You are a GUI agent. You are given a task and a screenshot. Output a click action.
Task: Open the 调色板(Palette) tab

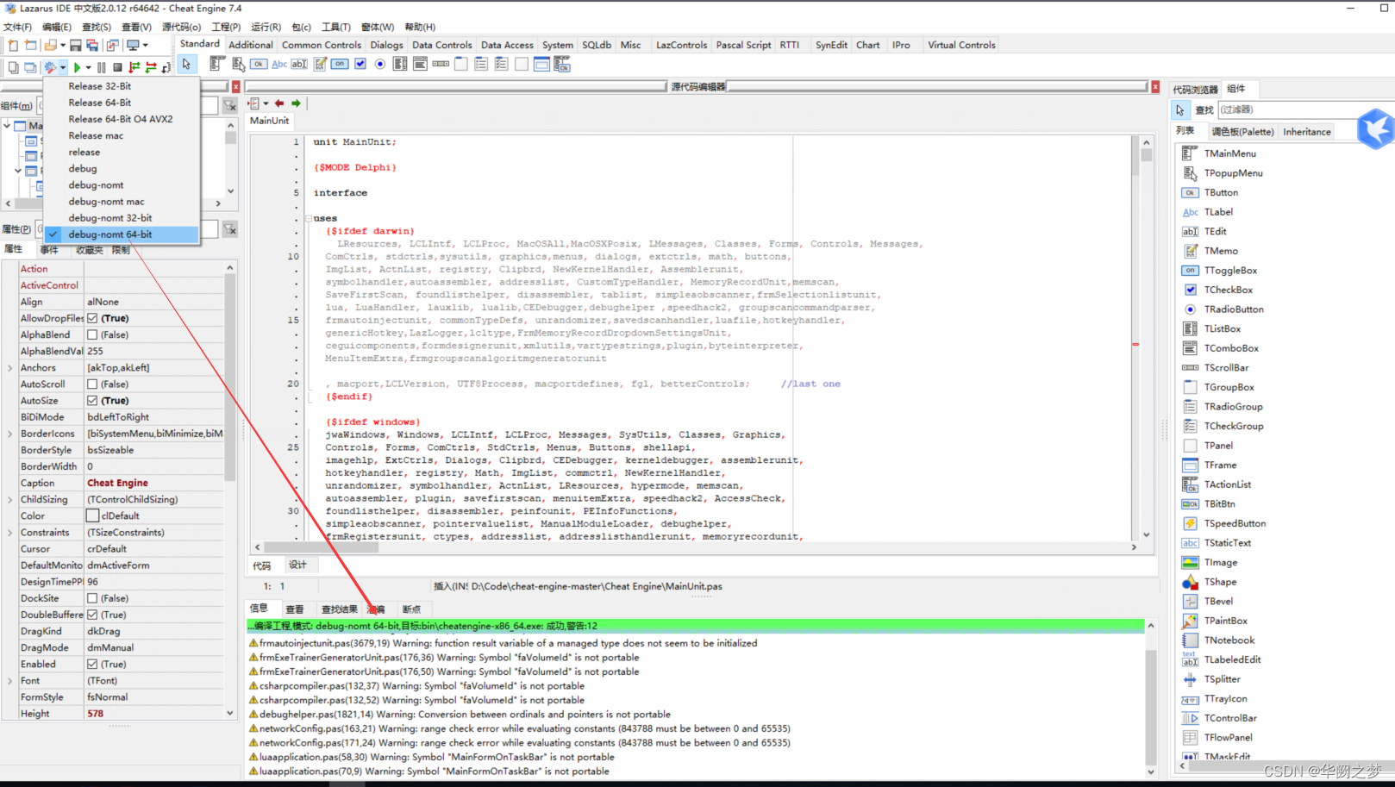pyautogui.click(x=1242, y=132)
